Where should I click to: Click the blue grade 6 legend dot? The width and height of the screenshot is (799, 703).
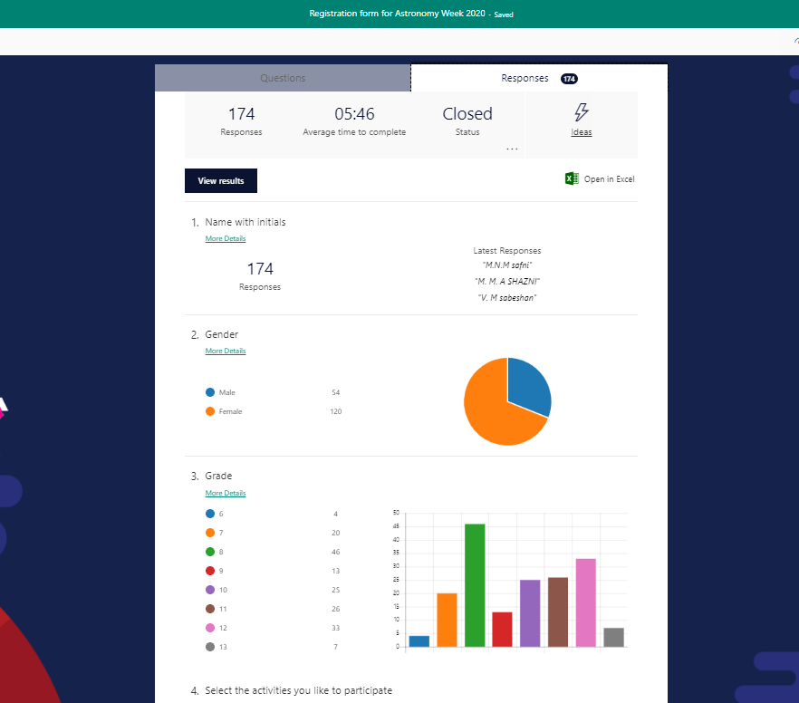[x=210, y=514]
